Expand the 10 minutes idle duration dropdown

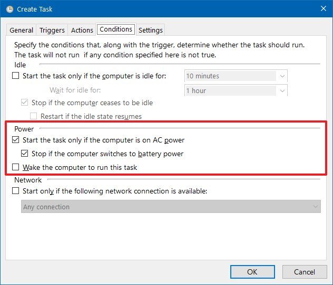282,76
